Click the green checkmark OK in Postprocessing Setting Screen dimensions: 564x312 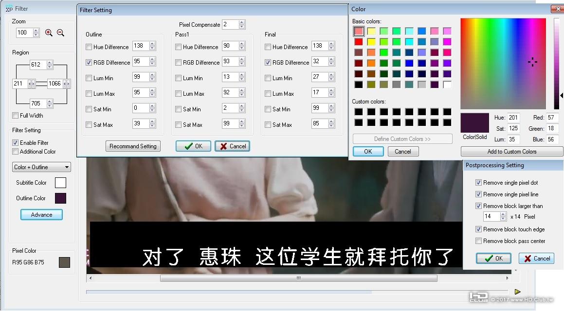click(493, 258)
